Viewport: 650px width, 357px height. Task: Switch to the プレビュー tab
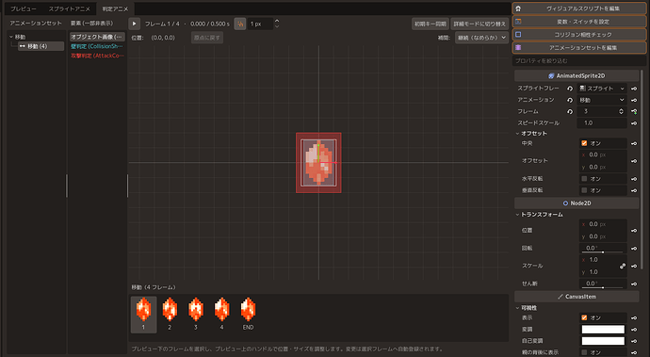[x=24, y=8]
